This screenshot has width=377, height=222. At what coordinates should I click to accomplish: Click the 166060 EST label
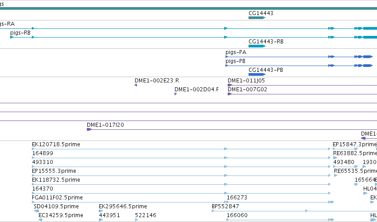(x=237, y=215)
